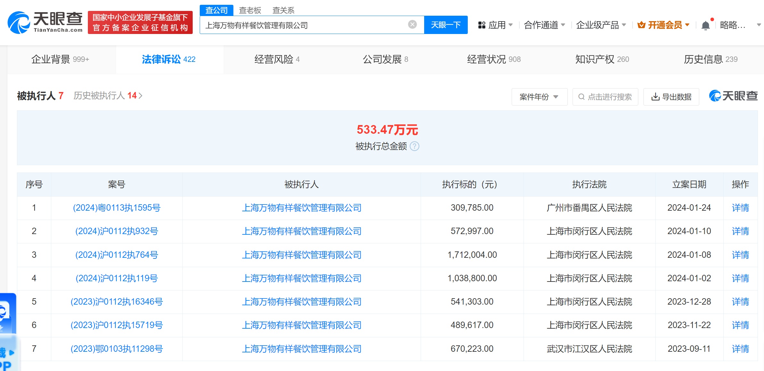Open the 经营风险 section tab

point(277,59)
